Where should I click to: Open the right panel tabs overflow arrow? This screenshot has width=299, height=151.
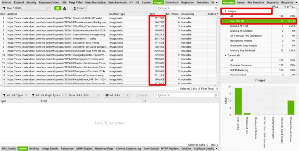point(297,2)
